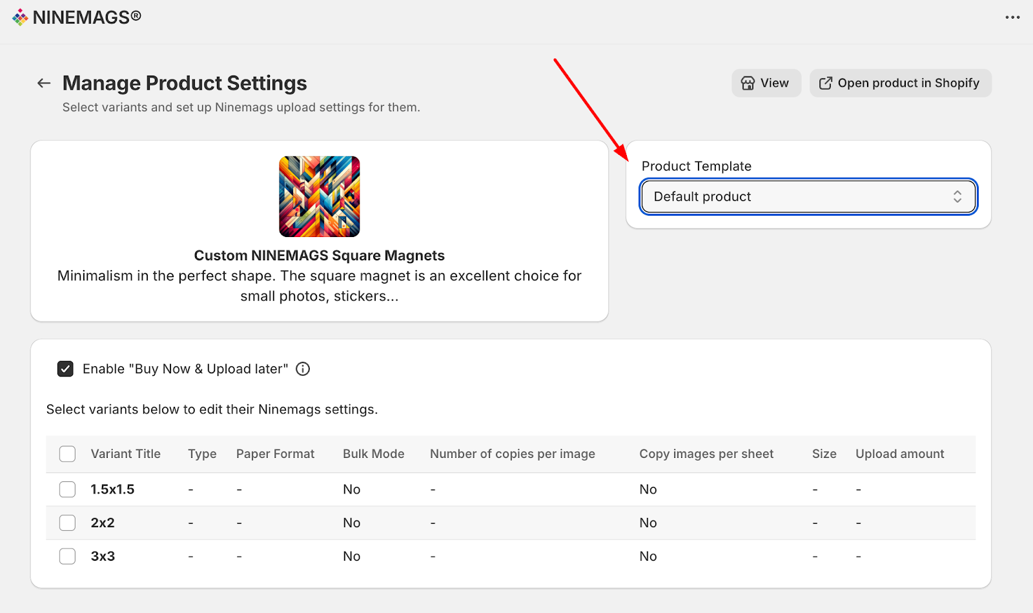This screenshot has height=613, width=1033.
Task: Click the Manage Product Settings heading
Action: [185, 83]
